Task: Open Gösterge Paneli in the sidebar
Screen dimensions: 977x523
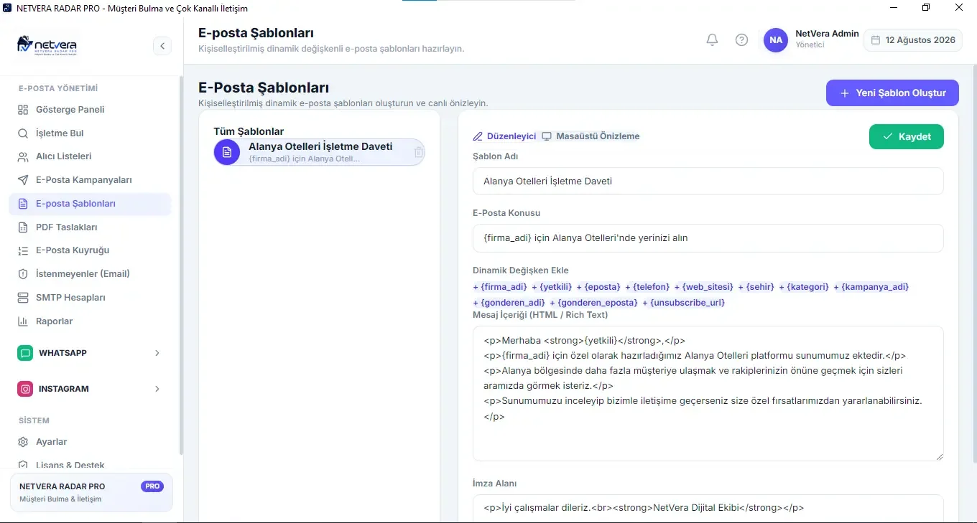Action: tap(91, 110)
